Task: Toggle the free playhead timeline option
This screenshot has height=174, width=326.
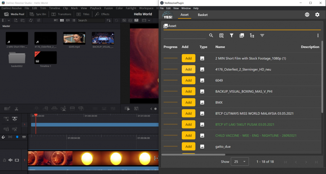Action: (15, 119)
